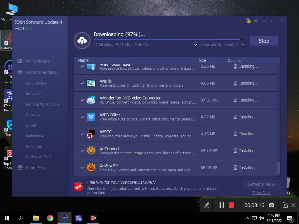Image resolution: width=299 pixels, height=224 pixels.
Task: Click the XnViewMP app icon
Action: click(x=91, y=168)
